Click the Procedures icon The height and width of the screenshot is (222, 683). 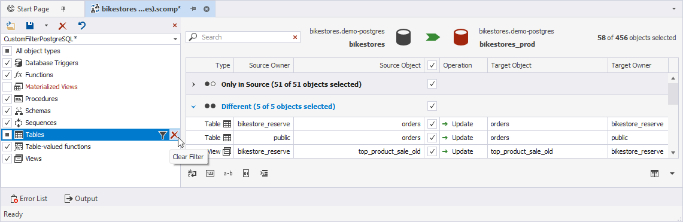(x=19, y=99)
